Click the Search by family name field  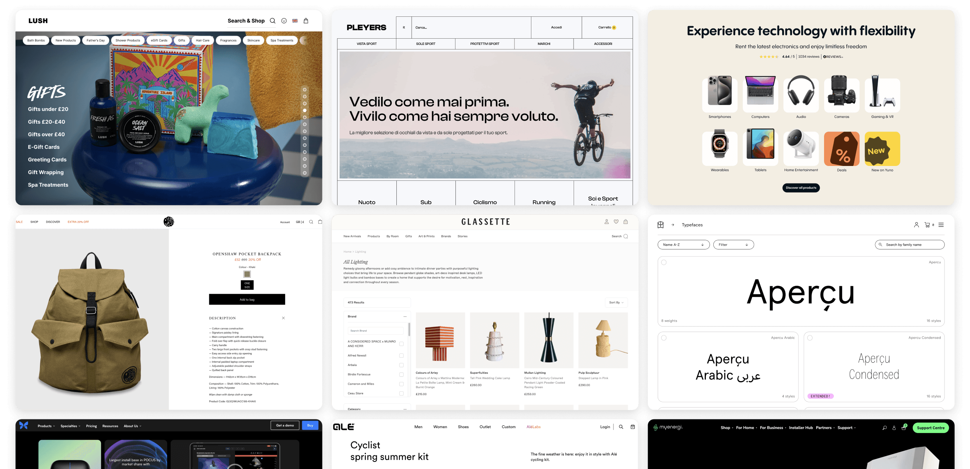coord(909,245)
